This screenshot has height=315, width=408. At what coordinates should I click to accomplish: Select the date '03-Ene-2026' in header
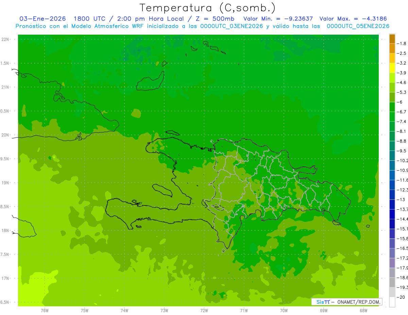click(42, 19)
